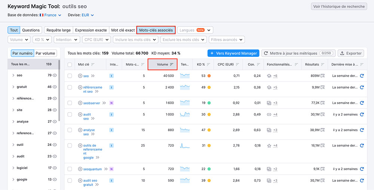Expand the analyse keyword group
Image resolution: width=374 pixels, height=190 pixels.
pyautogui.click(x=13, y=122)
